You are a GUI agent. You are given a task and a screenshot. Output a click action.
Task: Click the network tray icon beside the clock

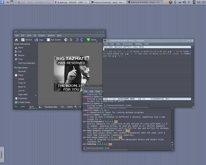coord(194,2)
